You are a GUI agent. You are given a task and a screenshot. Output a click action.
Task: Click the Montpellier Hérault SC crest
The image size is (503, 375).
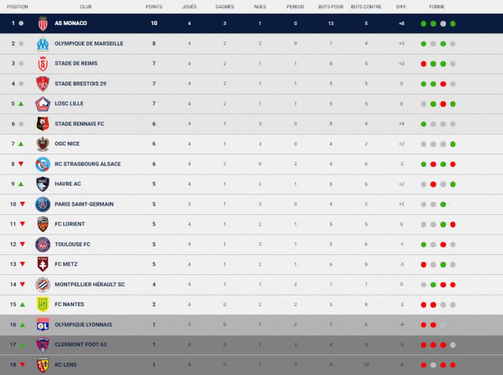click(43, 284)
